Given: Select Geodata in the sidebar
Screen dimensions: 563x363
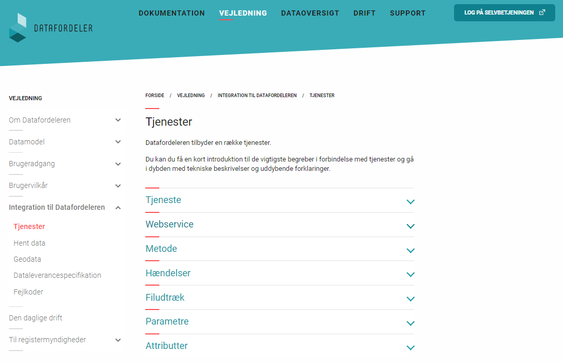Looking at the screenshot, I should tap(28, 259).
